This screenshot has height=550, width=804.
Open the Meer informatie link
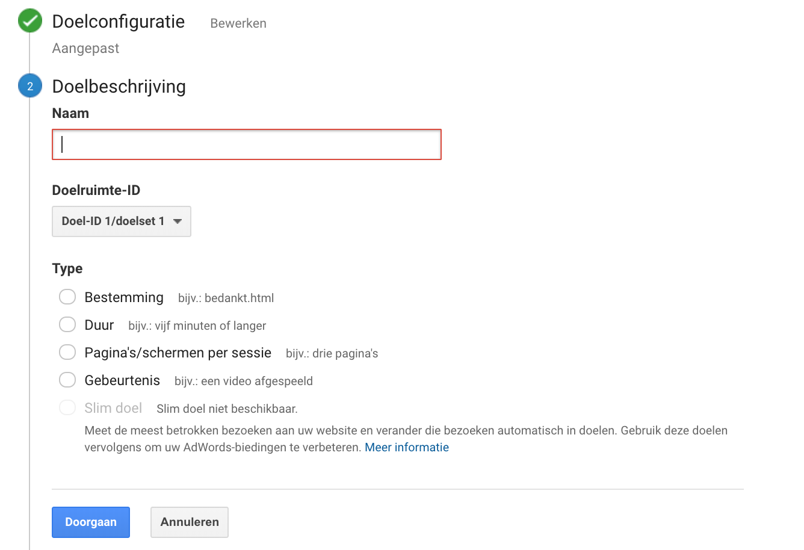407,448
